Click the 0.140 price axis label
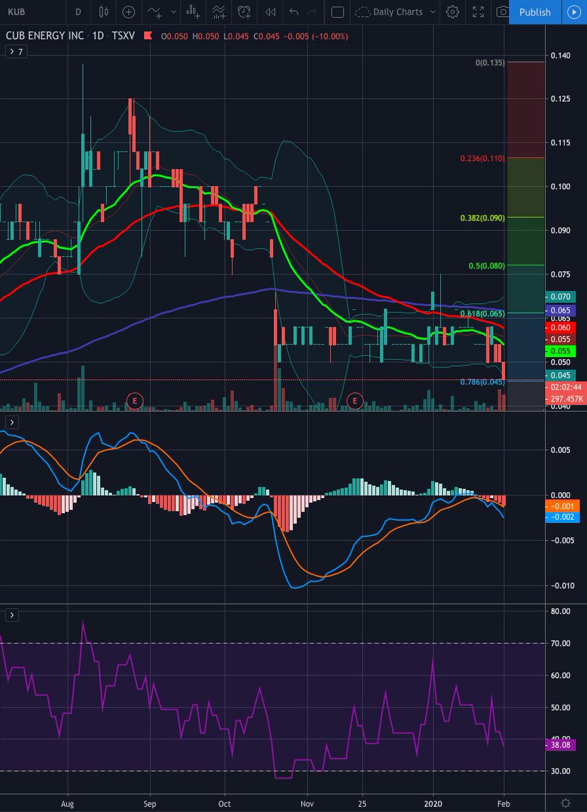 click(561, 56)
